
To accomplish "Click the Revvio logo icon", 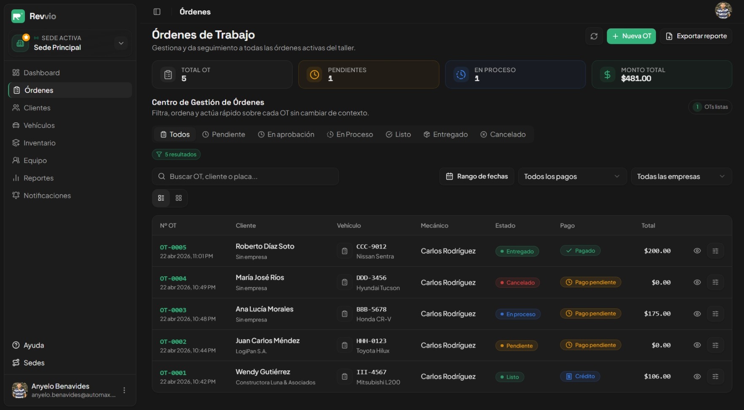I will point(18,16).
